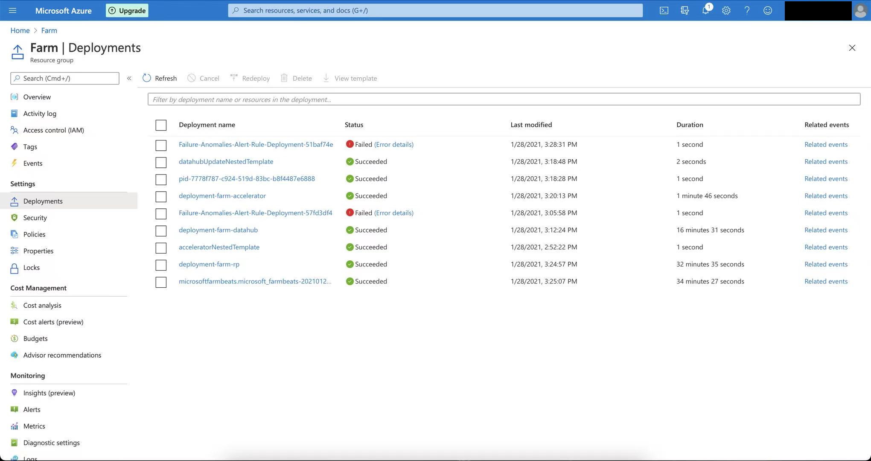Open Related events for deployment-farm-datahub
The image size is (871, 461).
pos(826,230)
